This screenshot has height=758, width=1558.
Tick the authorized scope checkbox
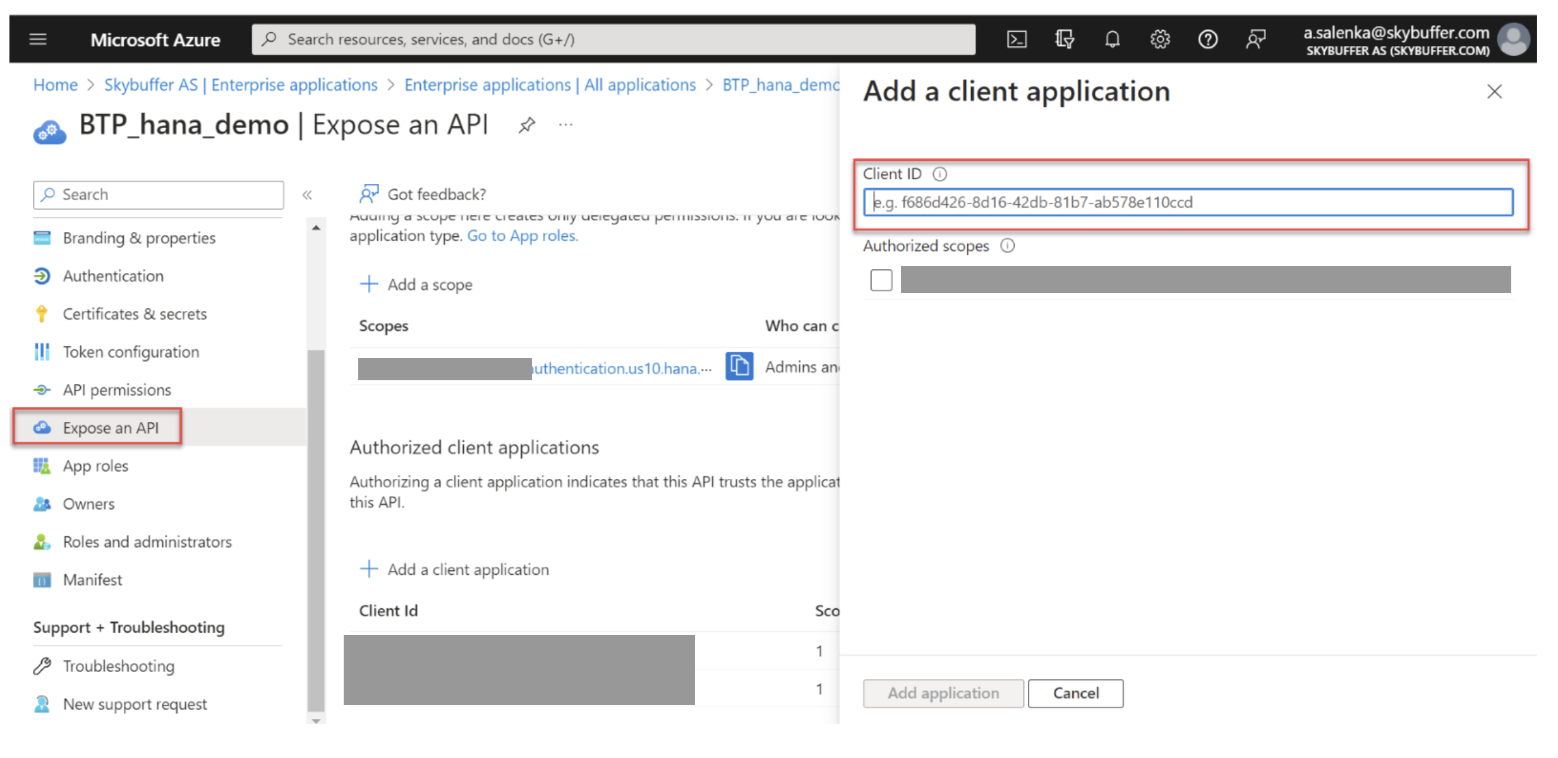click(881, 280)
